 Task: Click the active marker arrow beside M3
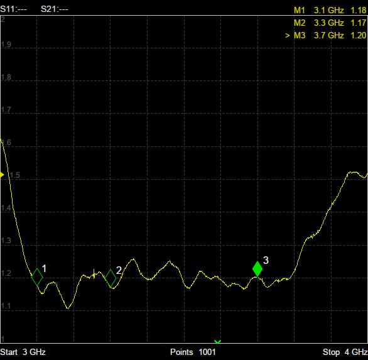287,36
